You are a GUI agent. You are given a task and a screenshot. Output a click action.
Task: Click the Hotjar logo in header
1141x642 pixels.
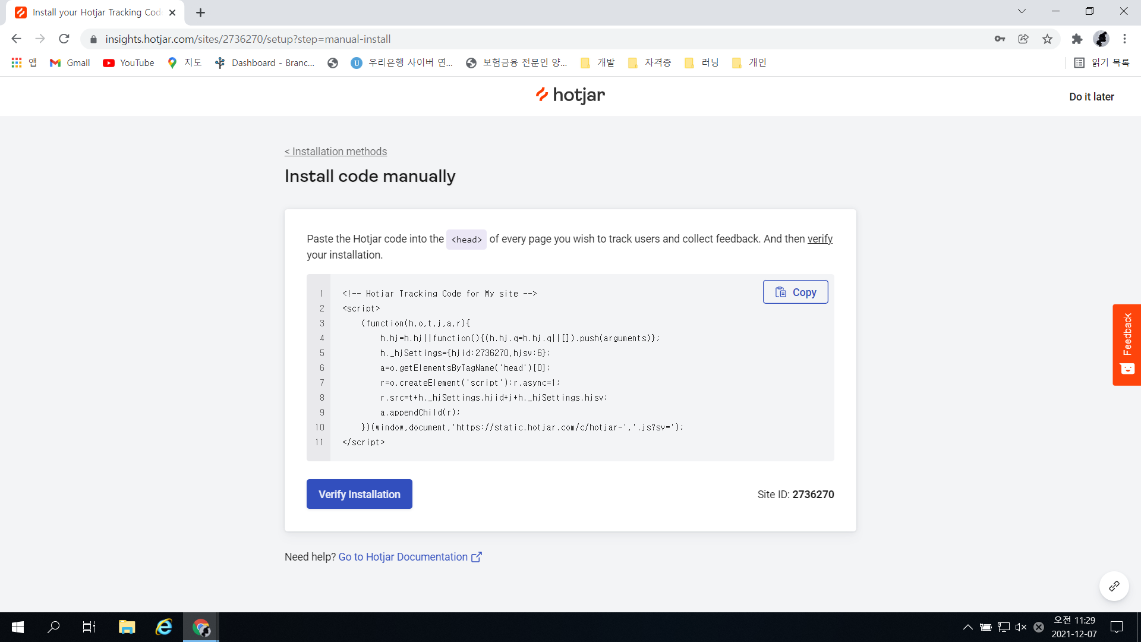[570, 95]
